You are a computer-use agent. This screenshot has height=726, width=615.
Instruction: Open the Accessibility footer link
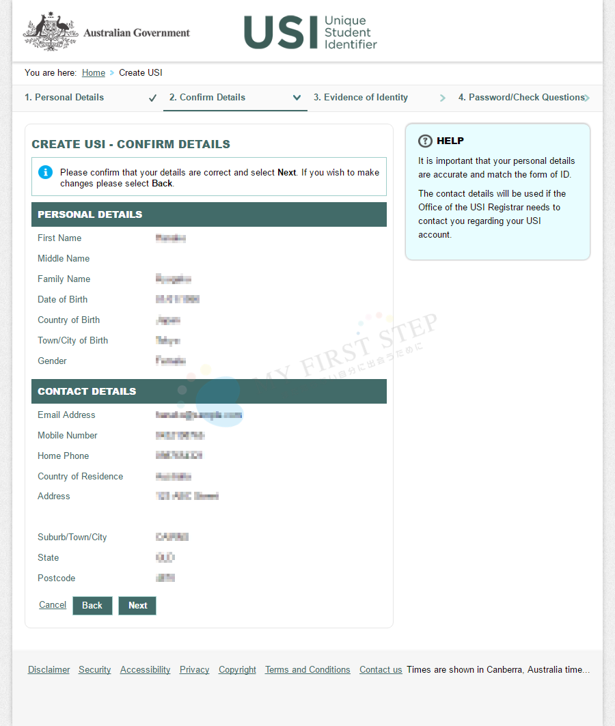click(145, 669)
